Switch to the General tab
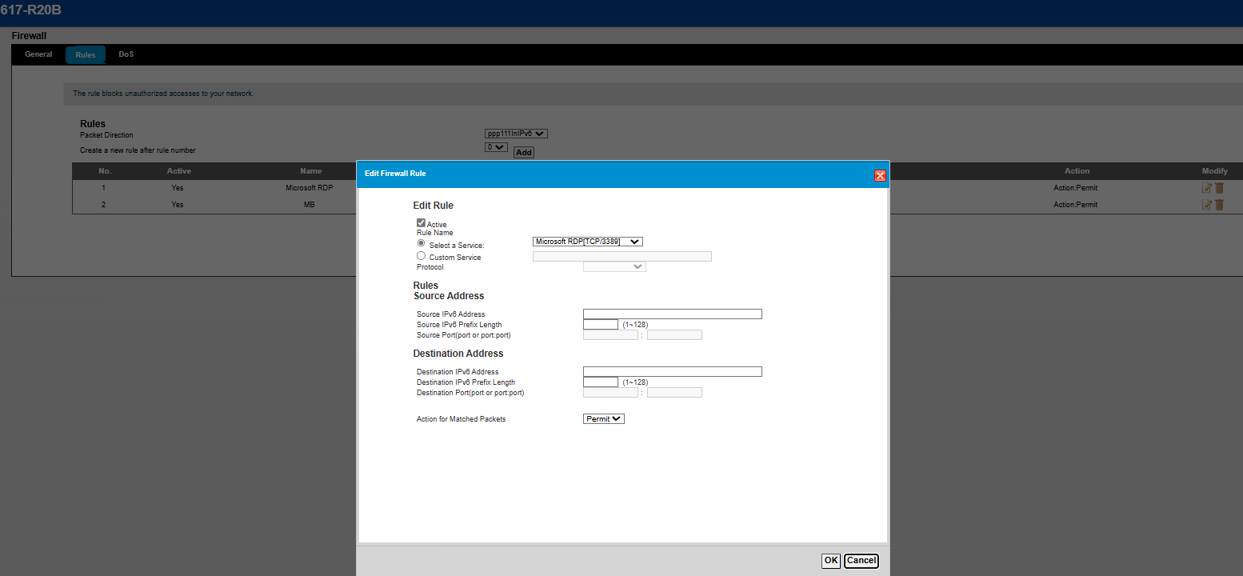 [x=38, y=54]
